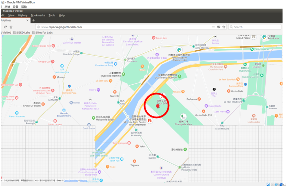Open the History menu
287x186 pixels.
(x=23, y=15)
